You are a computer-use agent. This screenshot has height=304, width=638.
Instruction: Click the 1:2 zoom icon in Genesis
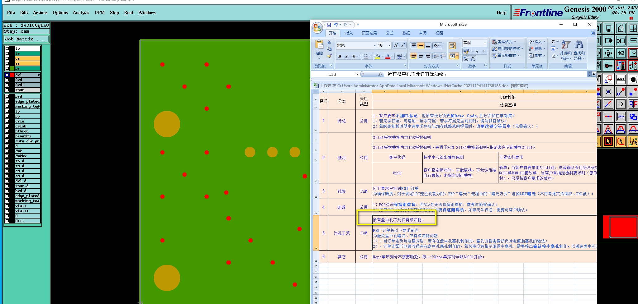[x=621, y=53]
